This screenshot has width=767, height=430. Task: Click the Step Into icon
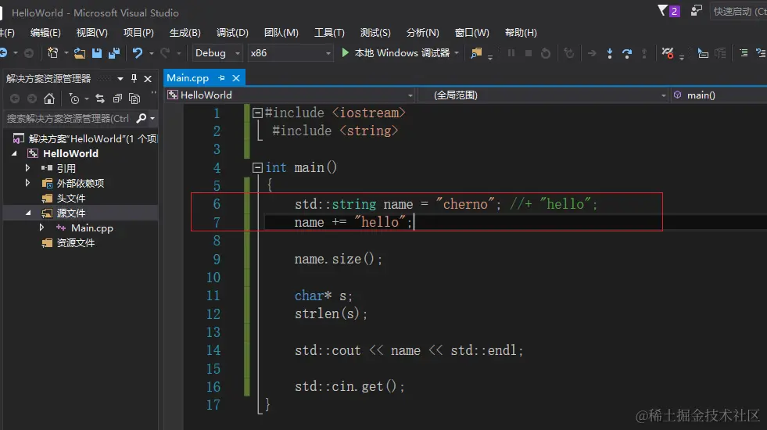(x=610, y=53)
